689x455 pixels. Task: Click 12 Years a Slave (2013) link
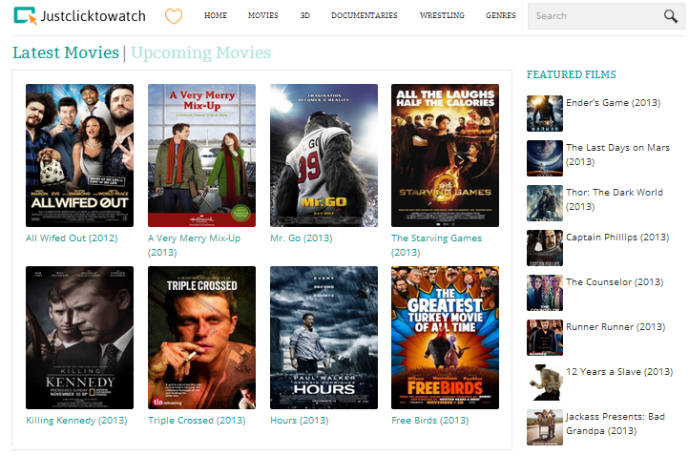click(619, 372)
